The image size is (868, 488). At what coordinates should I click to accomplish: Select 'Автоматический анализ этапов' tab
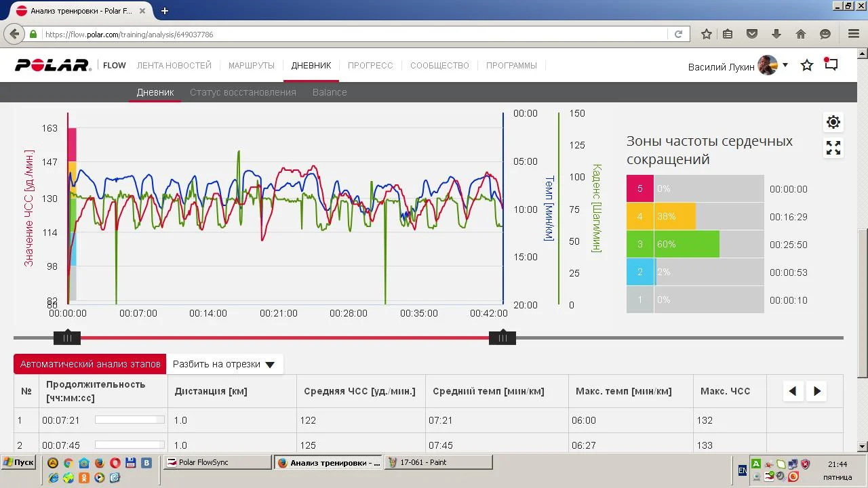(90, 364)
